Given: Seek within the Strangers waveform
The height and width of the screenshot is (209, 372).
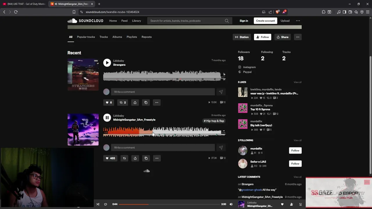Looking at the screenshot, I should (164, 75).
